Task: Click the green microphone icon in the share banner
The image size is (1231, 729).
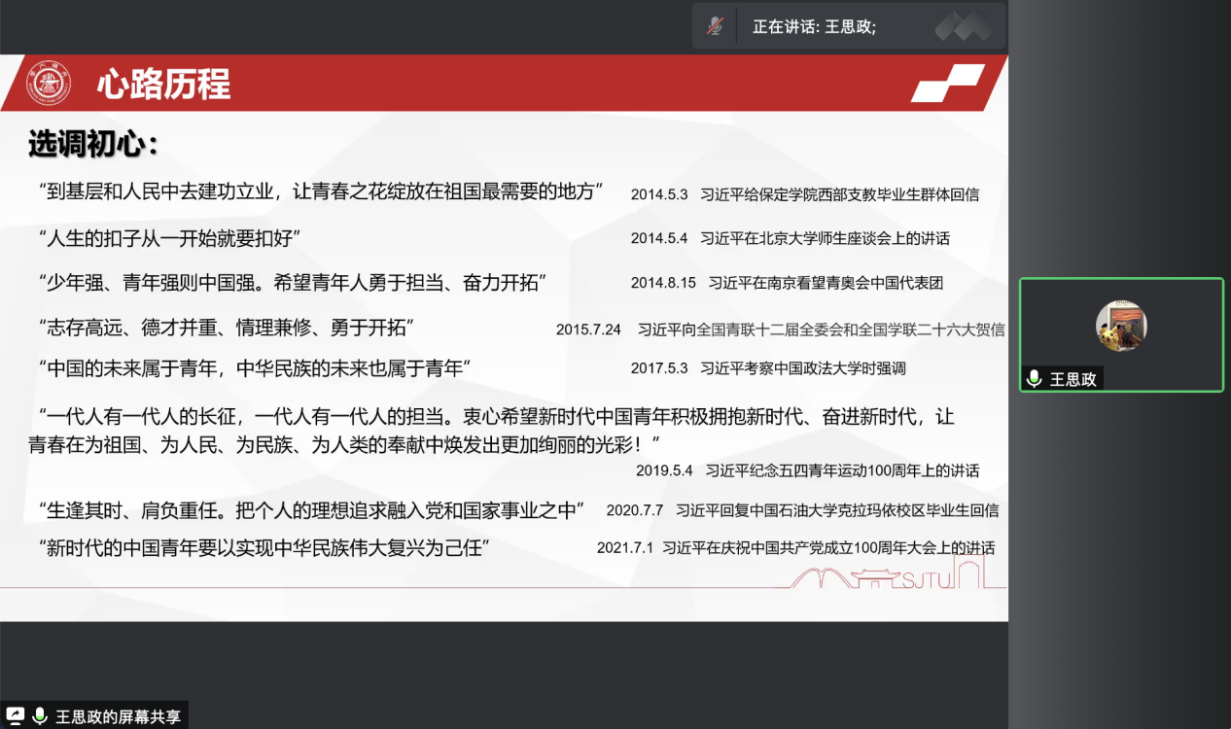Action: 39,715
